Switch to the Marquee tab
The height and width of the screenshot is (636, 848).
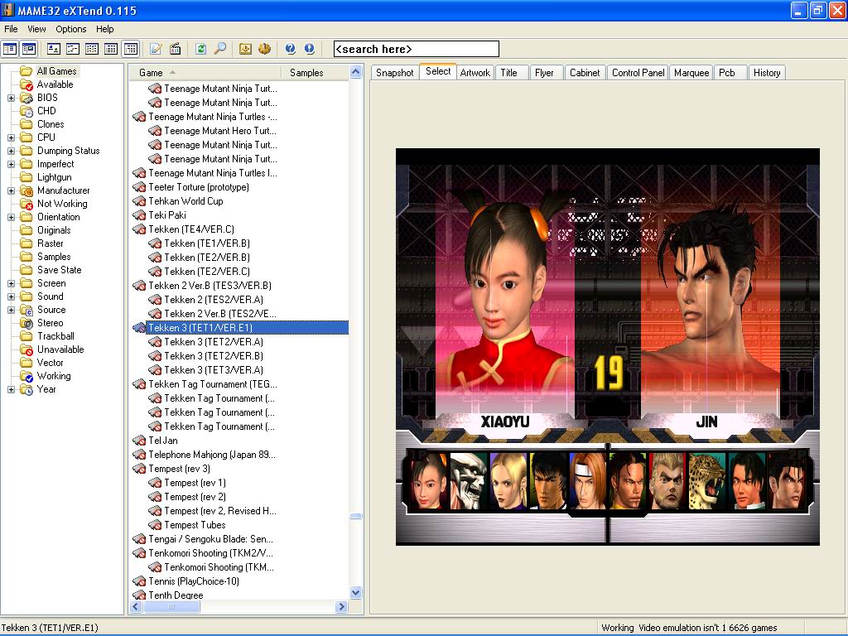[691, 73]
